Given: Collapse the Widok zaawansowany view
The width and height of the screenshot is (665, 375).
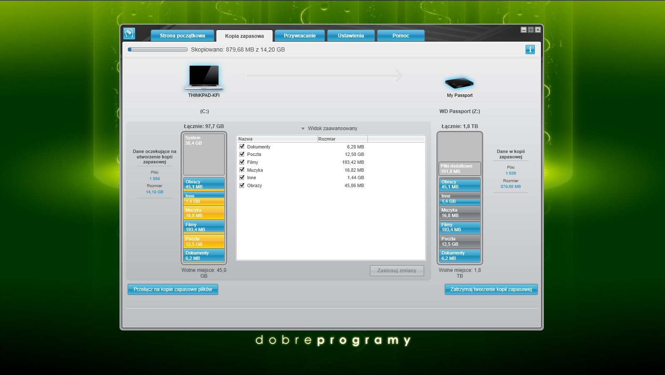Looking at the screenshot, I should coord(329,128).
